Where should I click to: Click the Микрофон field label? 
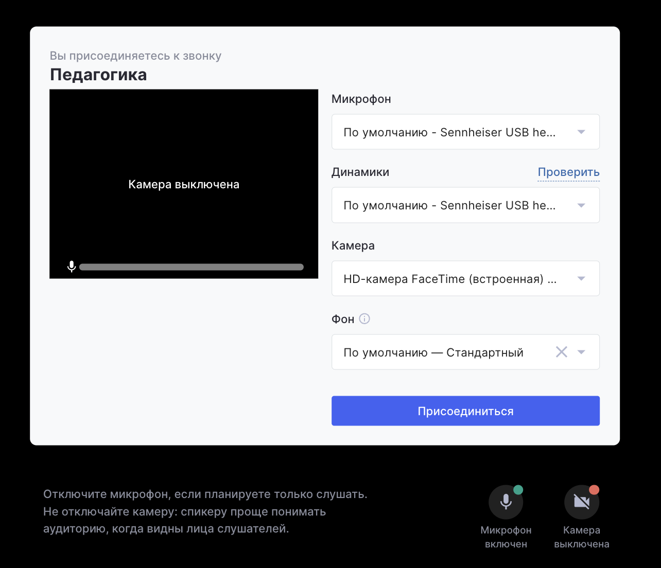[x=361, y=99]
